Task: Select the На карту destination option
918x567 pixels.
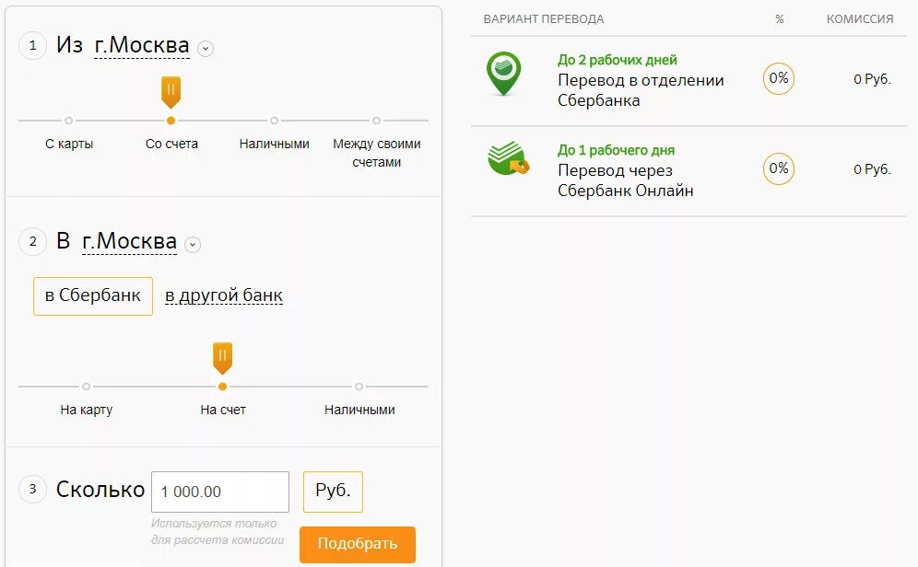Action: click(x=86, y=410)
